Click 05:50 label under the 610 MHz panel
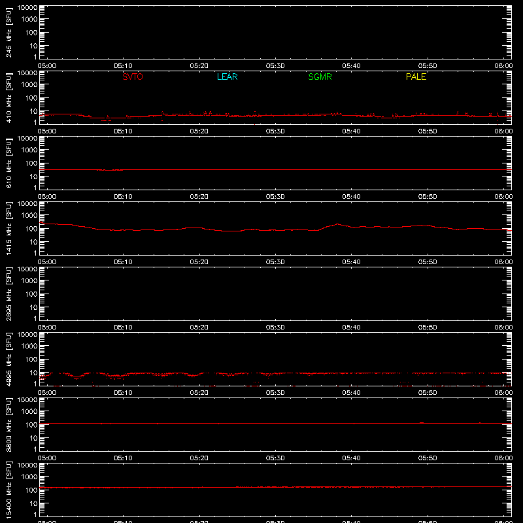This screenshot has width=523, height=523. [428, 197]
